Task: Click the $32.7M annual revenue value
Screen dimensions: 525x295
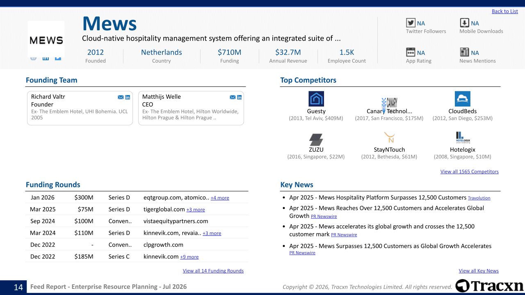Action: tap(288, 52)
